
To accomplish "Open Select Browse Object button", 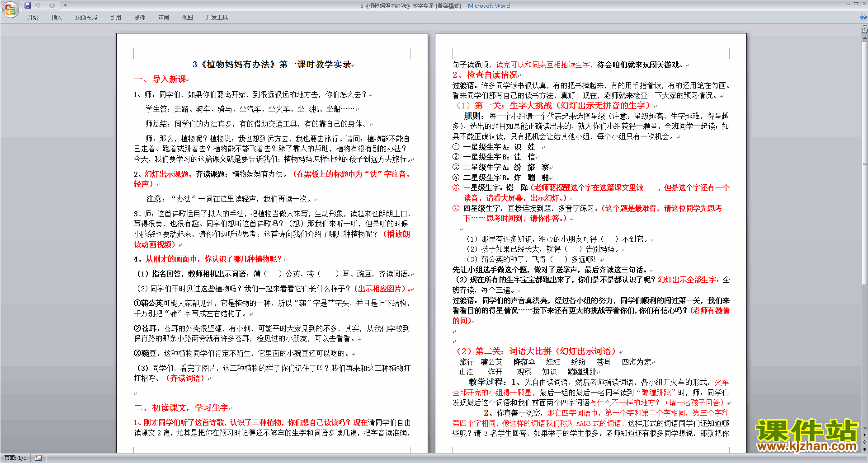I will (864, 442).
